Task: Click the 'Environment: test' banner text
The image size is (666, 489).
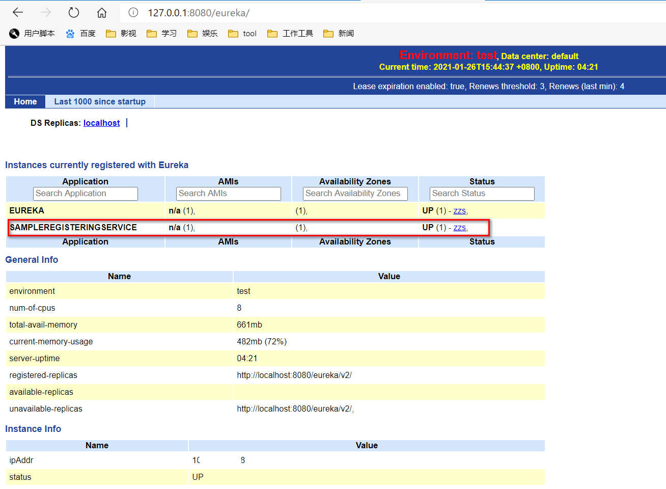Action: (448, 55)
